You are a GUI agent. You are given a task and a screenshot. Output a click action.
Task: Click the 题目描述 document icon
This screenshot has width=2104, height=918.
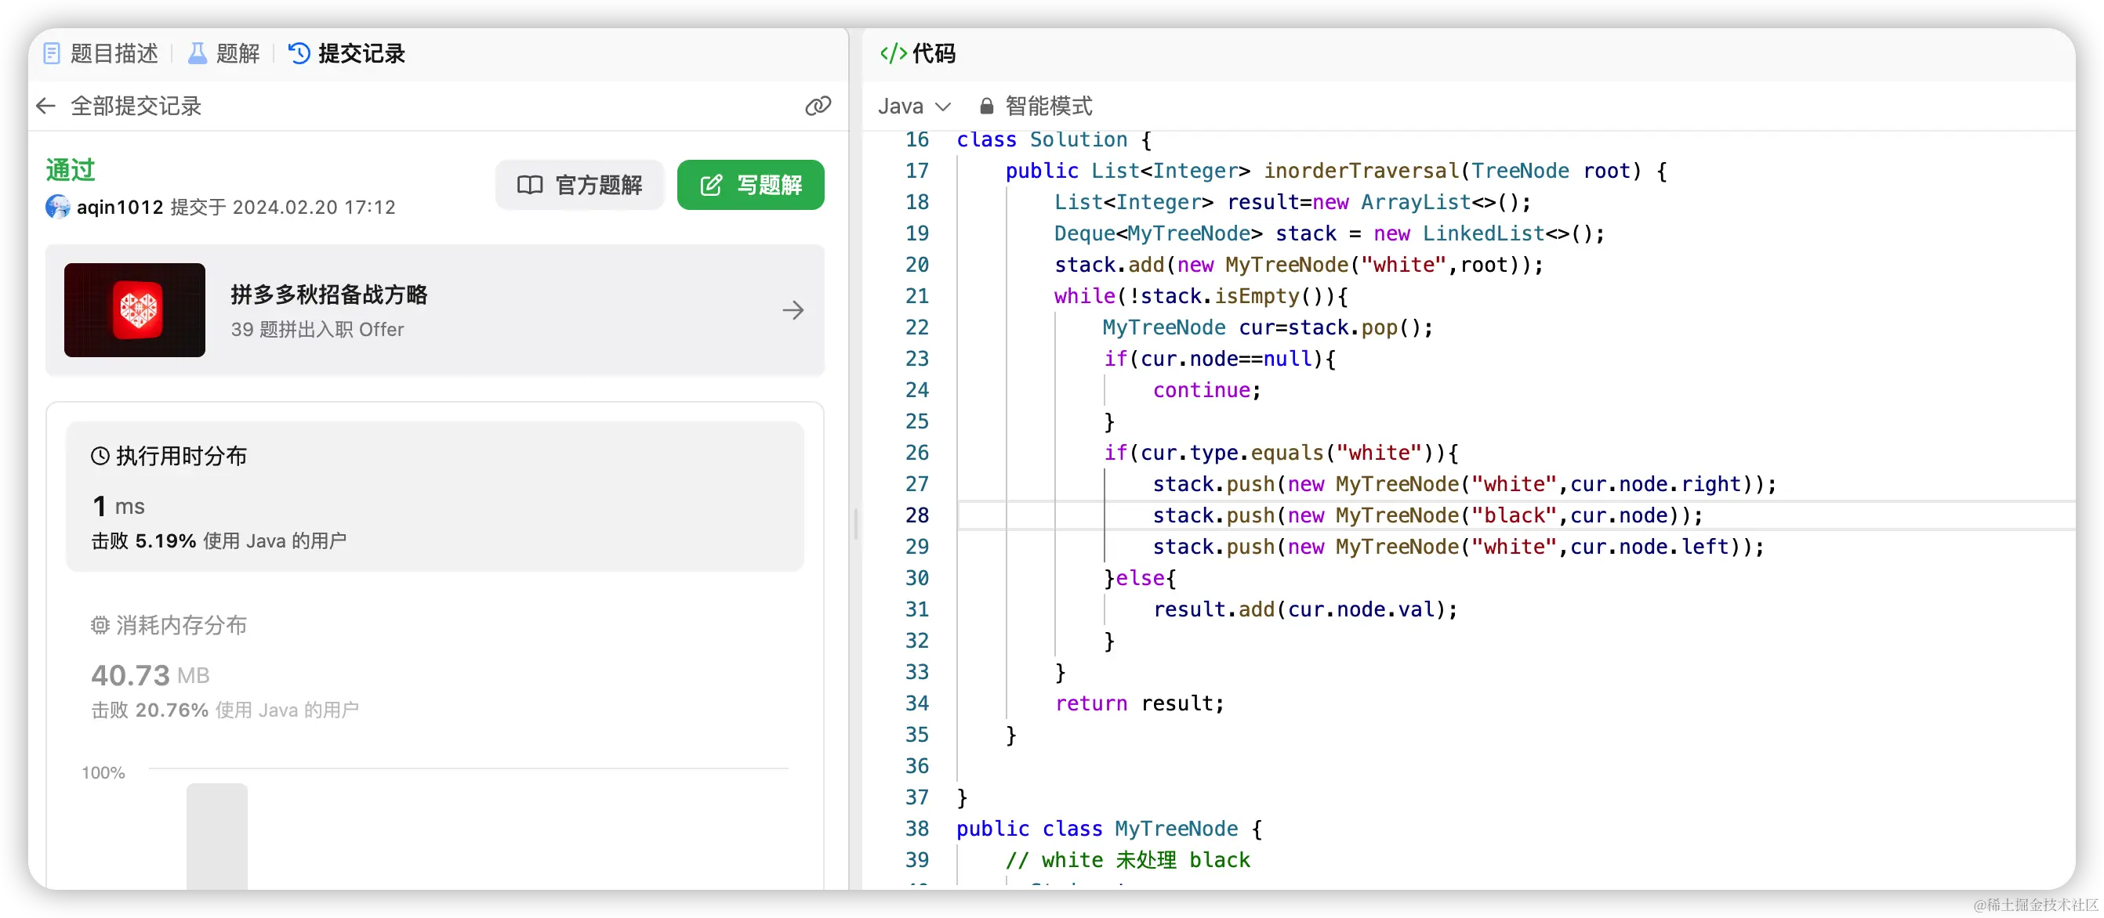pyautogui.click(x=52, y=54)
